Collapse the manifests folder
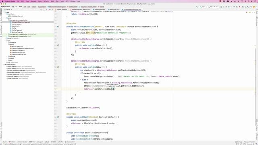258x145 pixels. tap(5, 14)
